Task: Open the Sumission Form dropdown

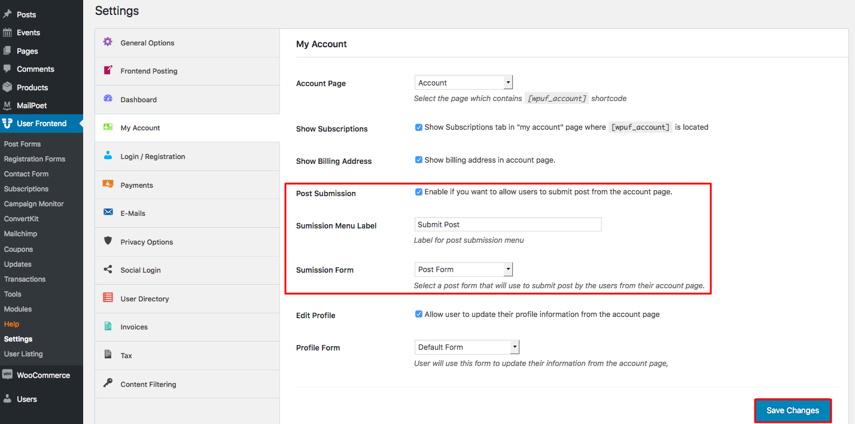Action: [464, 269]
